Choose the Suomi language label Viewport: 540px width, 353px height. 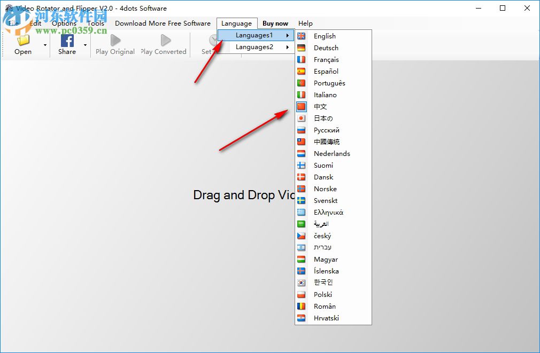(323, 165)
